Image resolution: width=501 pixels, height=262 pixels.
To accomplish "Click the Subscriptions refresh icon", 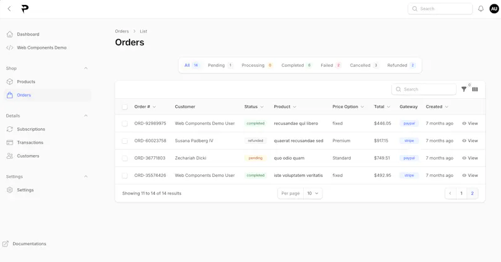I will 10,129.
